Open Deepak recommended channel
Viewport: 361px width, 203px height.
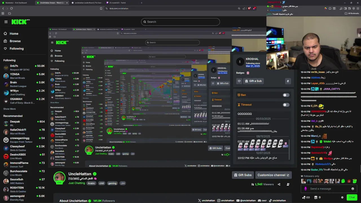coord(24,123)
